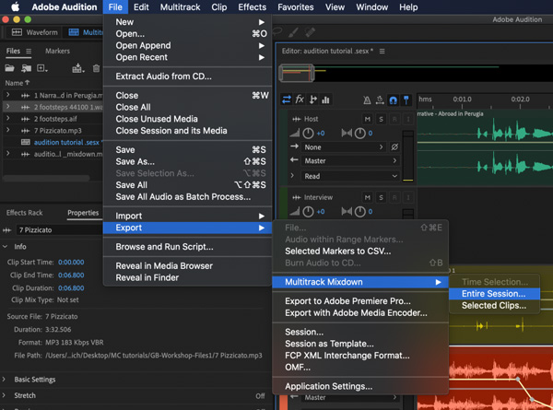Viewport: 553px width, 410px height.
Task: Choose Entire Session mixdown option
Action: coord(494,294)
